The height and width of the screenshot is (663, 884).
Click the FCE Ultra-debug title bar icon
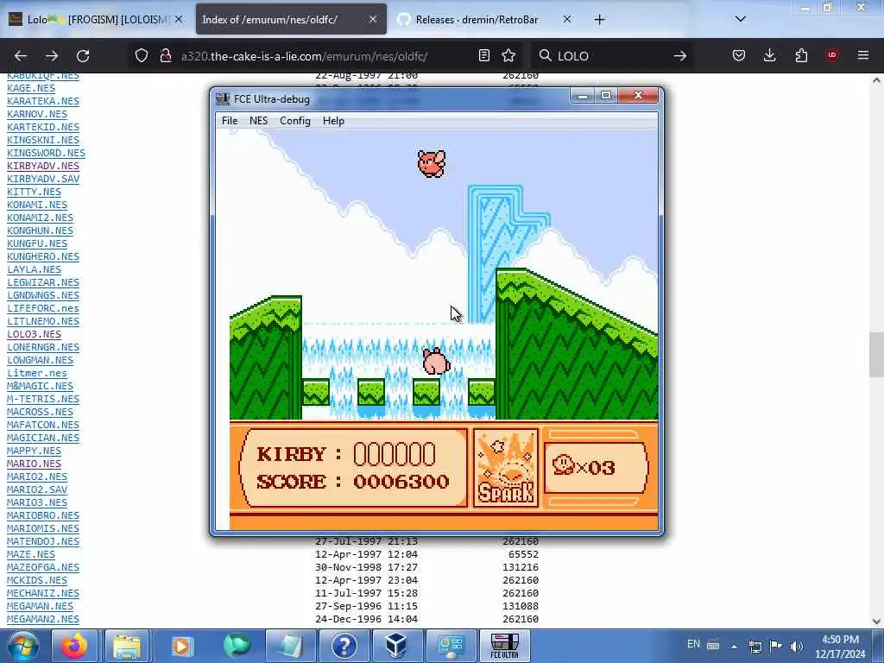(223, 99)
